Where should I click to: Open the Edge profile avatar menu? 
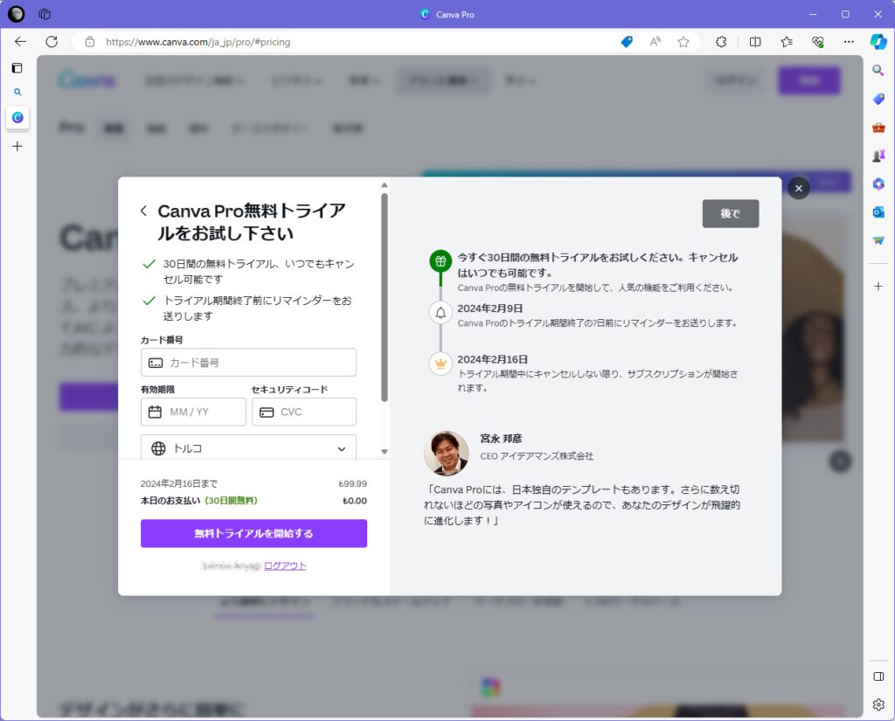(x=16, y=14)
